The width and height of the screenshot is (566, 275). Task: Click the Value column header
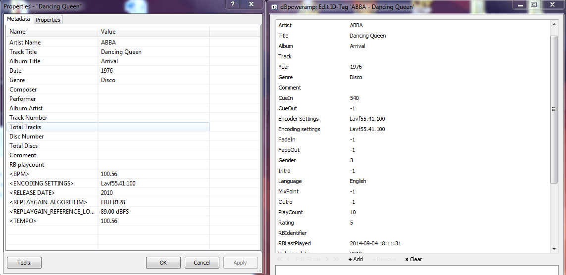coord(154,31)
